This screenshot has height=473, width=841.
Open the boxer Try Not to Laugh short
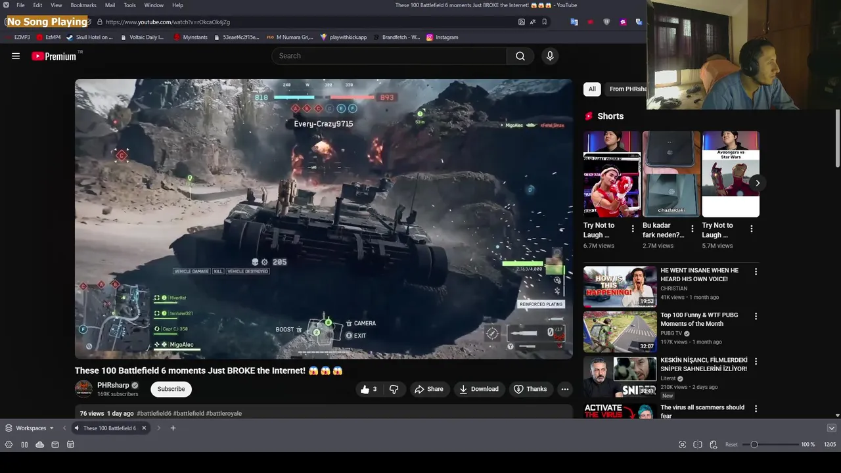[x=612, y=174]
